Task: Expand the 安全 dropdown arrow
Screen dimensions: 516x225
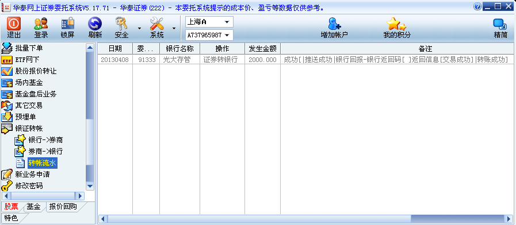Action: pos(140,29)
